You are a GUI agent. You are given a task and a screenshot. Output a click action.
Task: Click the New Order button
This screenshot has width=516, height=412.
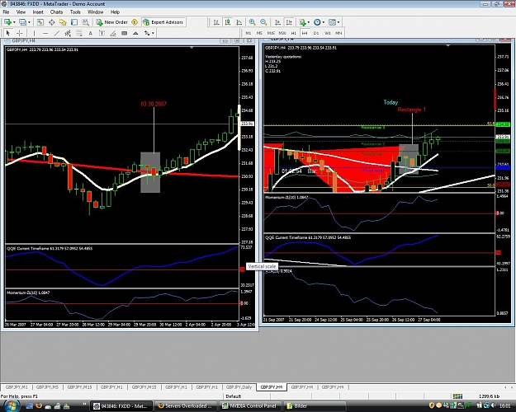click(112, 22)
